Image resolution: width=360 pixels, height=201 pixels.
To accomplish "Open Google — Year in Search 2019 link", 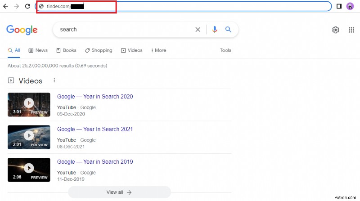I will (95, 162).
